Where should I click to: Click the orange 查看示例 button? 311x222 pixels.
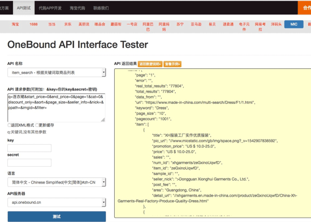pyautogui.click(x=172, y=64)
